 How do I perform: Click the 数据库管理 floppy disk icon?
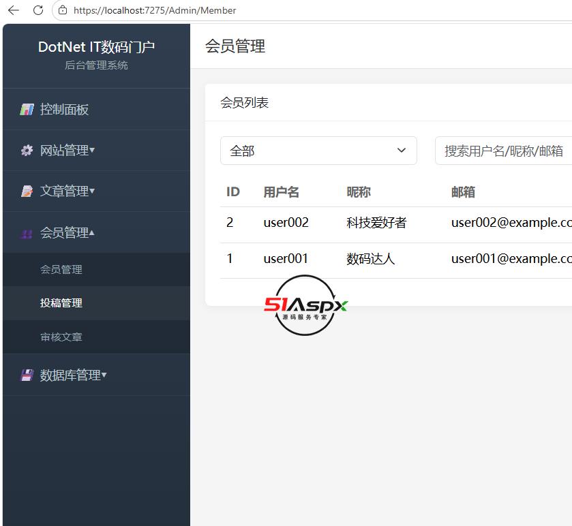[27, 375]
